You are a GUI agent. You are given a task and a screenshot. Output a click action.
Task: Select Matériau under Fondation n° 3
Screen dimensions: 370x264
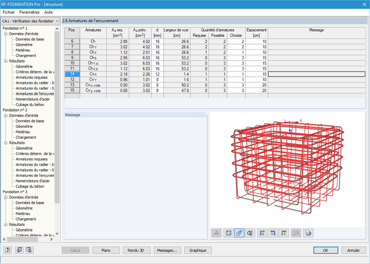[23, 213]
